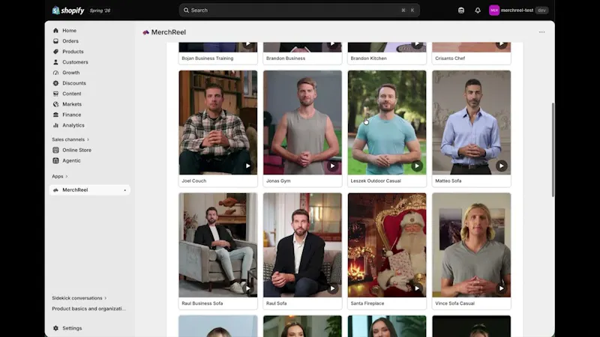This screenshot has height=337, width=600.
Task: Click the Orders inbox icon
Action: 55,41
